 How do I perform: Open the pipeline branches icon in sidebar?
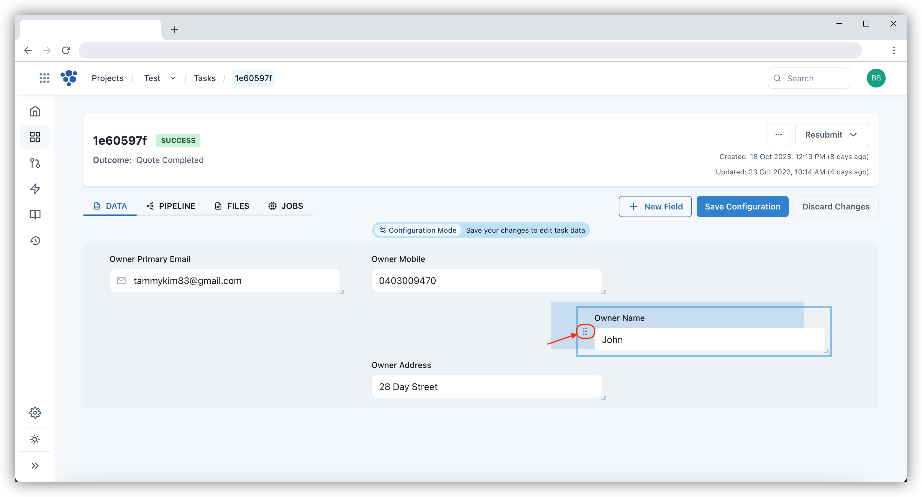35,163
